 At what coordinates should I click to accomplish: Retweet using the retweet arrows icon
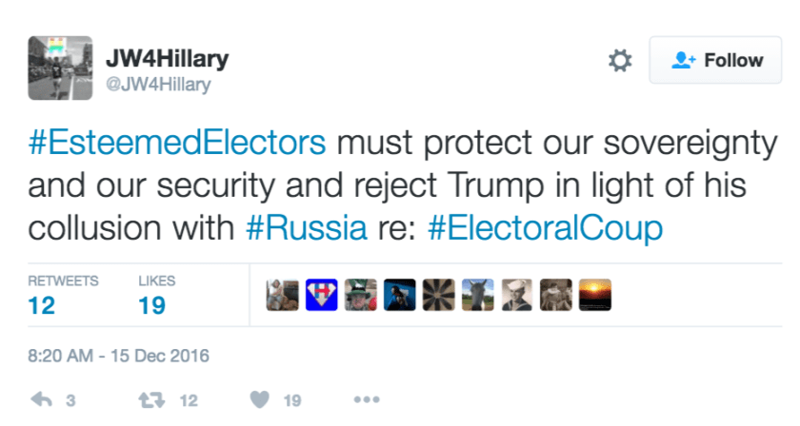(x=148, y=400)
